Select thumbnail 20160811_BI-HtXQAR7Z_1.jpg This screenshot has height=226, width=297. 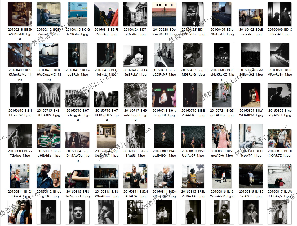click(x=280, y=139)
